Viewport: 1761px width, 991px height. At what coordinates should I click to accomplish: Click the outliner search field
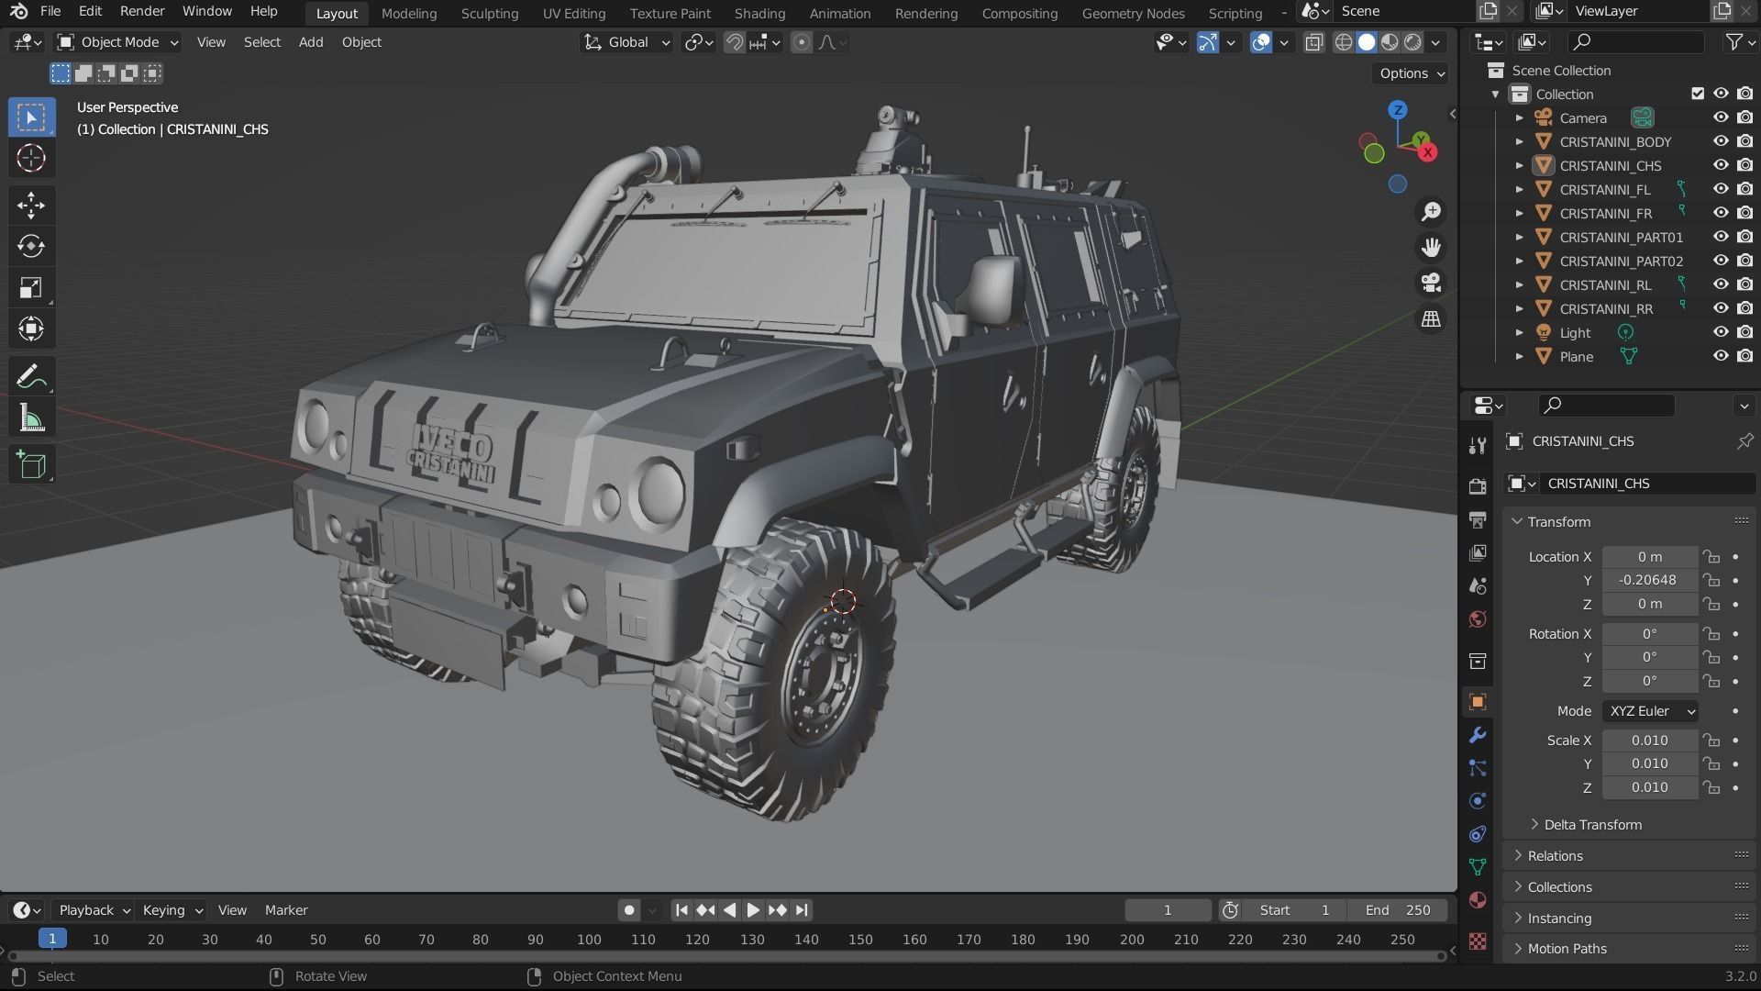tap(1635, 42)
